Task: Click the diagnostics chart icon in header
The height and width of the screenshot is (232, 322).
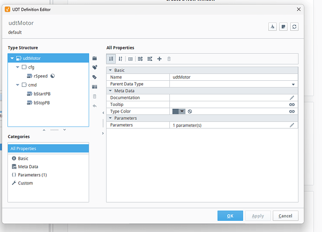Action: tap(273, 27)
